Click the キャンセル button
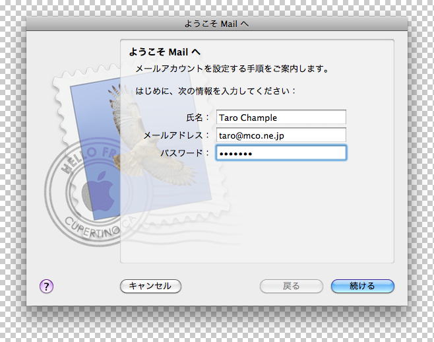Image resolution: width=434 pixels, height=342 pixels. pyautogui.click(x=150, y=286)
